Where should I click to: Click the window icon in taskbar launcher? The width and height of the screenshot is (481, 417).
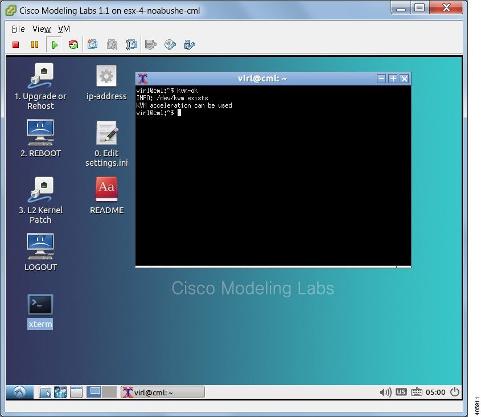(x=76, y=392)
